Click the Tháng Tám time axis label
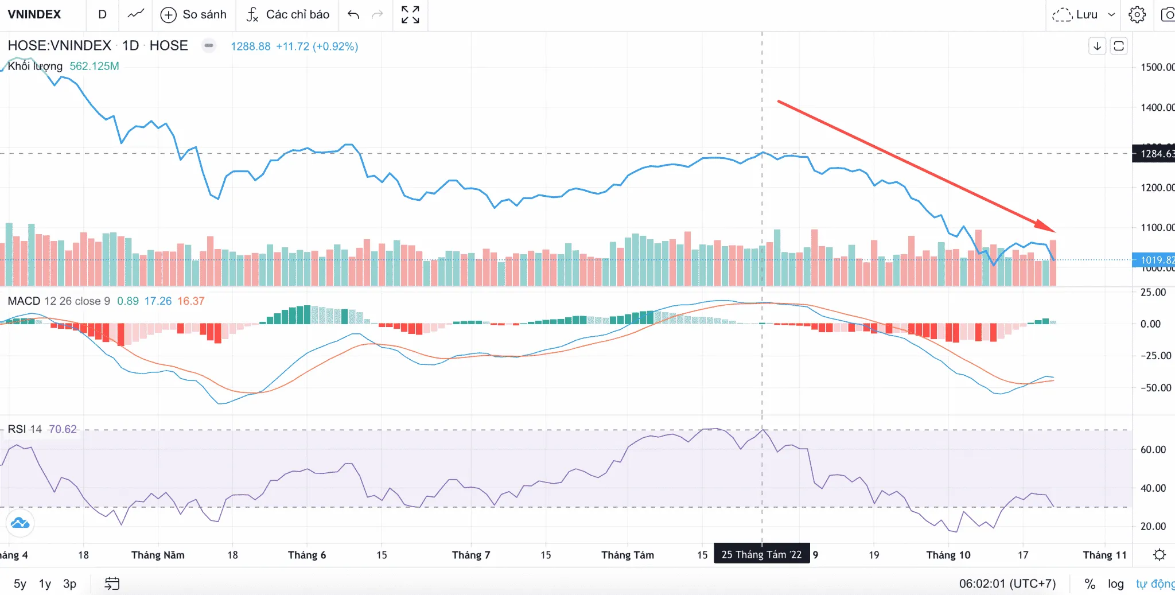Viewport: 1175px width, 595px height. [x=628, y=555]
